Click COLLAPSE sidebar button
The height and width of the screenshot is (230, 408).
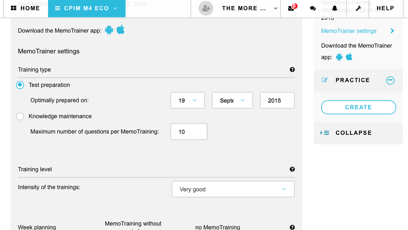(x=358, y=133)
